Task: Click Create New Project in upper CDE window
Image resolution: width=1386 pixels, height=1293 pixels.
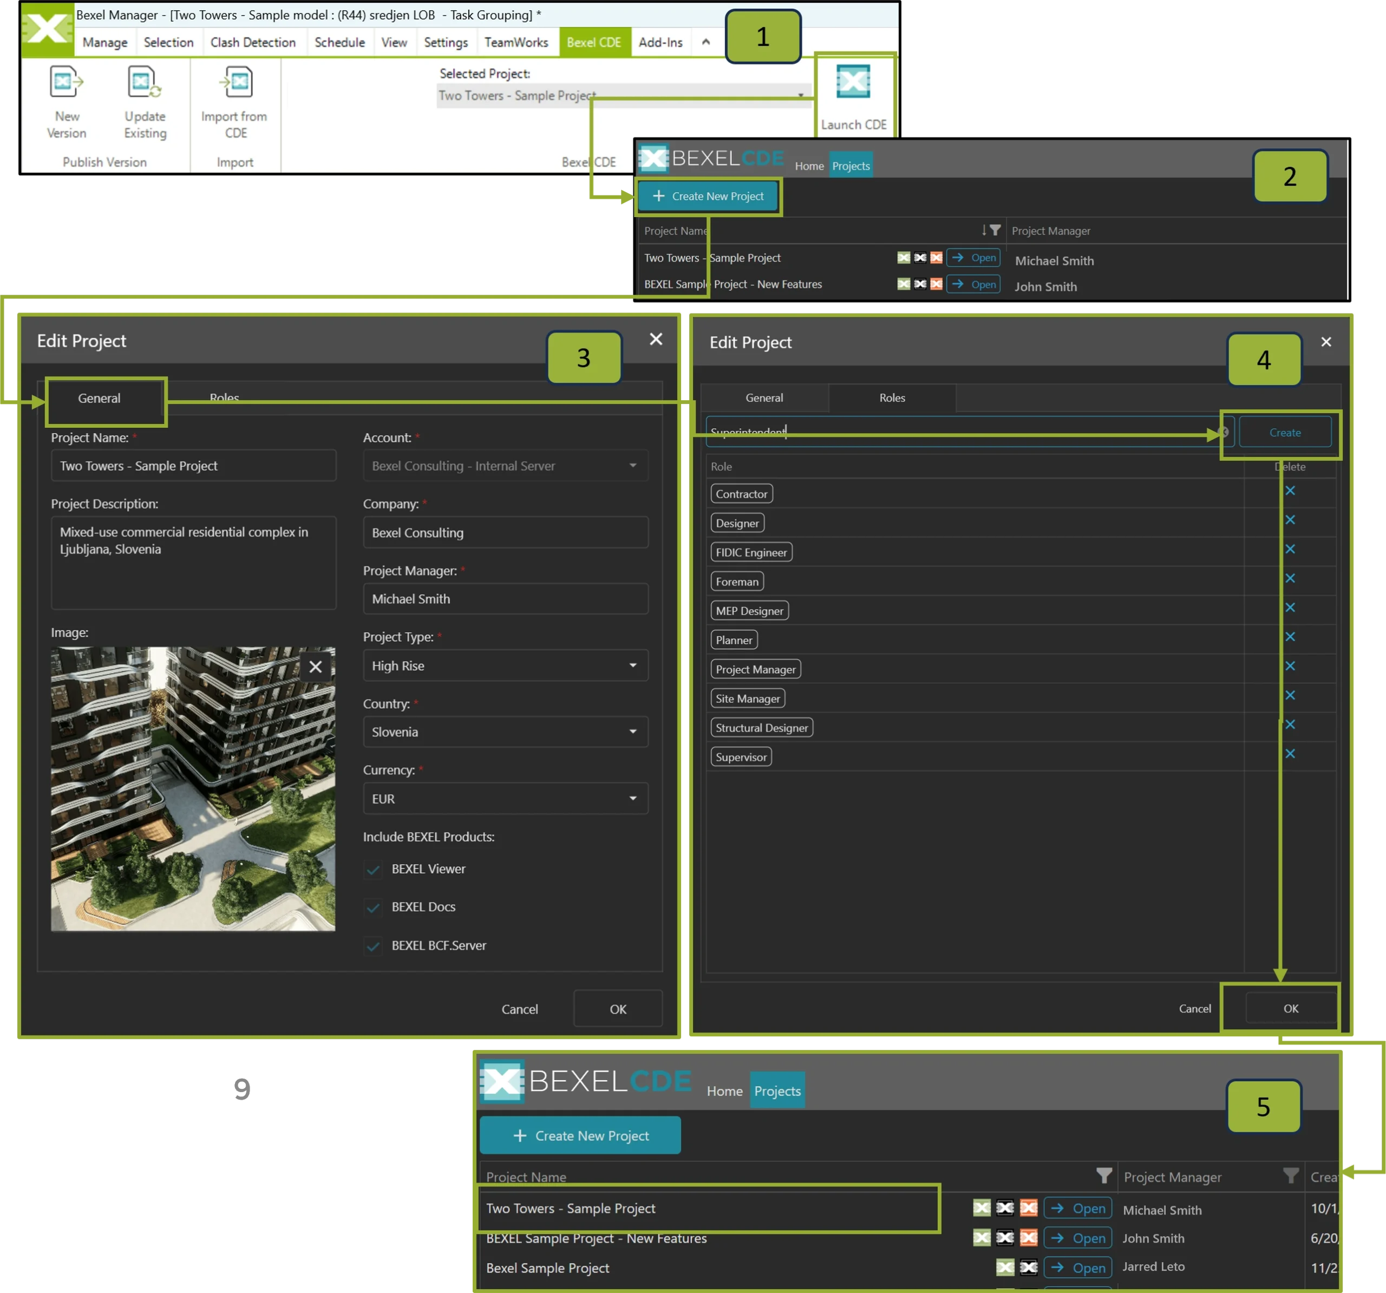Action: 708,196
